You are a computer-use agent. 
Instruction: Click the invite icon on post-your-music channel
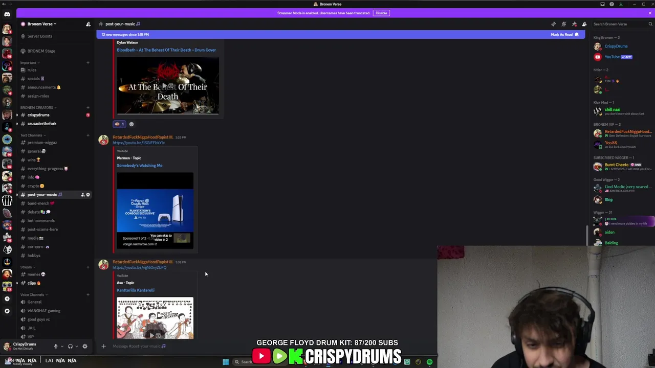coord(82,195)
